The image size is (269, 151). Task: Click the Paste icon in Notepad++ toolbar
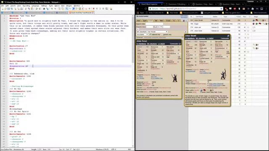tap(32, 8)
